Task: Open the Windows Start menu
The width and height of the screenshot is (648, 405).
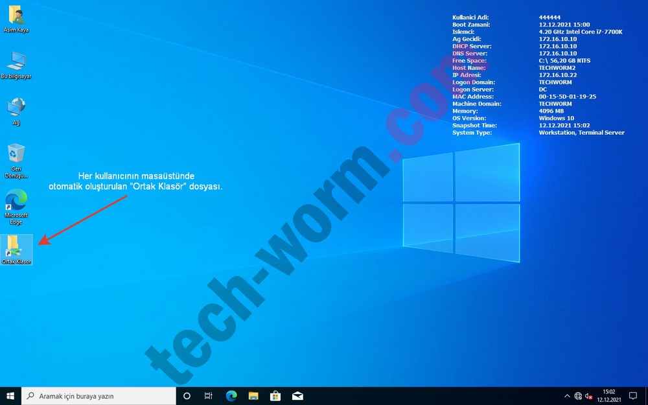Action: (x=10, y=395)
